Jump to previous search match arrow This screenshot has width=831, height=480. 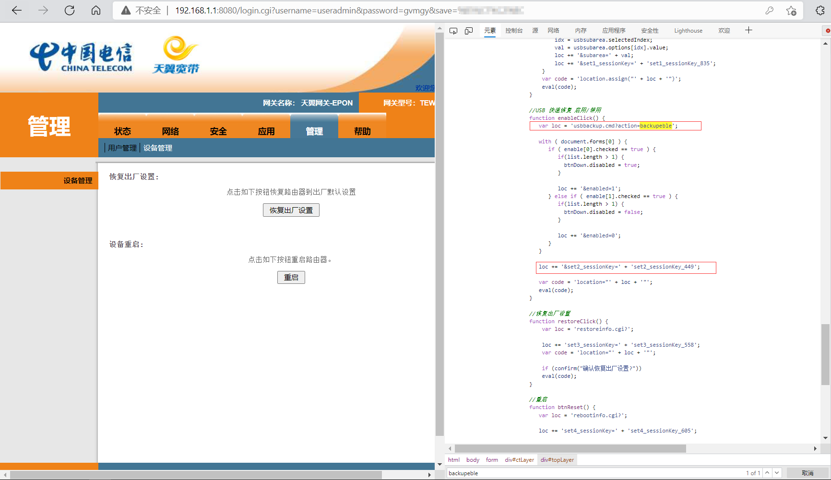click(767, 473)
